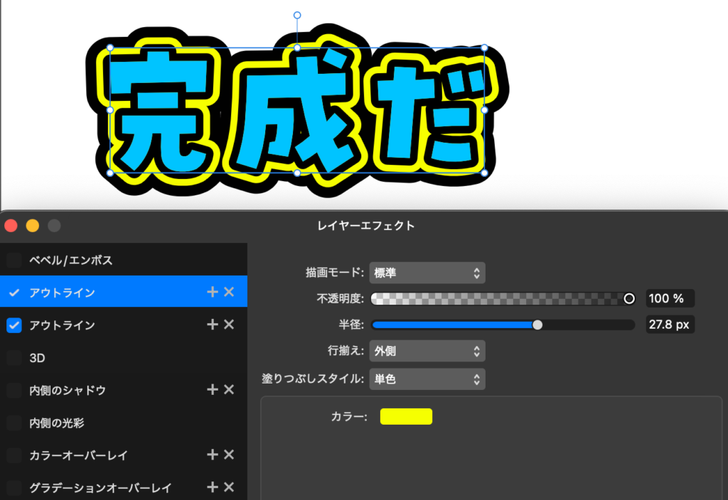Select the 内側の光彩 effect label in the list
The width and height of the screenshot is (728, 500).
(57, 423)
